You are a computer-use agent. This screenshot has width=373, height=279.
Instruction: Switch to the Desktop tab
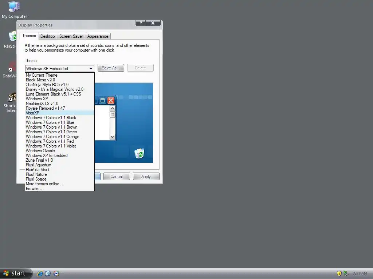click(48, 36)
